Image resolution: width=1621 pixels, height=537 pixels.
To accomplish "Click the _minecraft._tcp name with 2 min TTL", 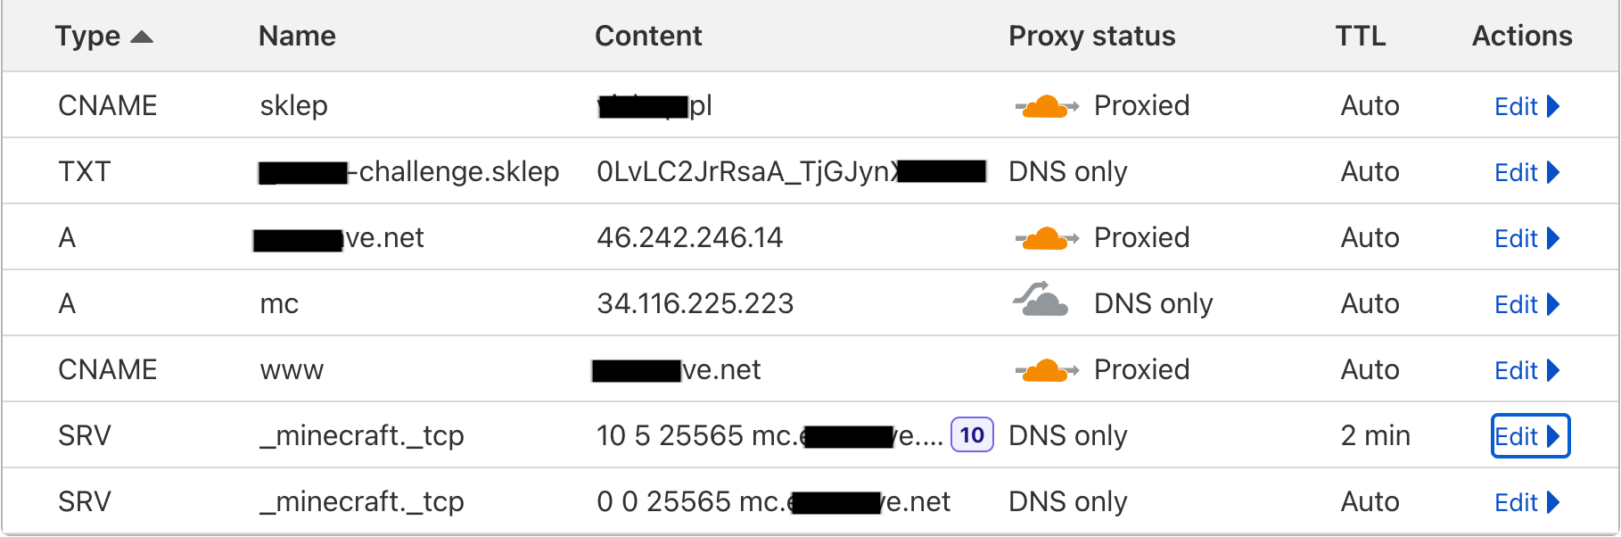I will point(361,436).
